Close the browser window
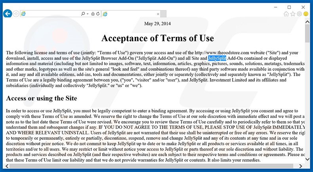This screenshot has height=172, width=313. pyautogui.click(x=303, y=7)
